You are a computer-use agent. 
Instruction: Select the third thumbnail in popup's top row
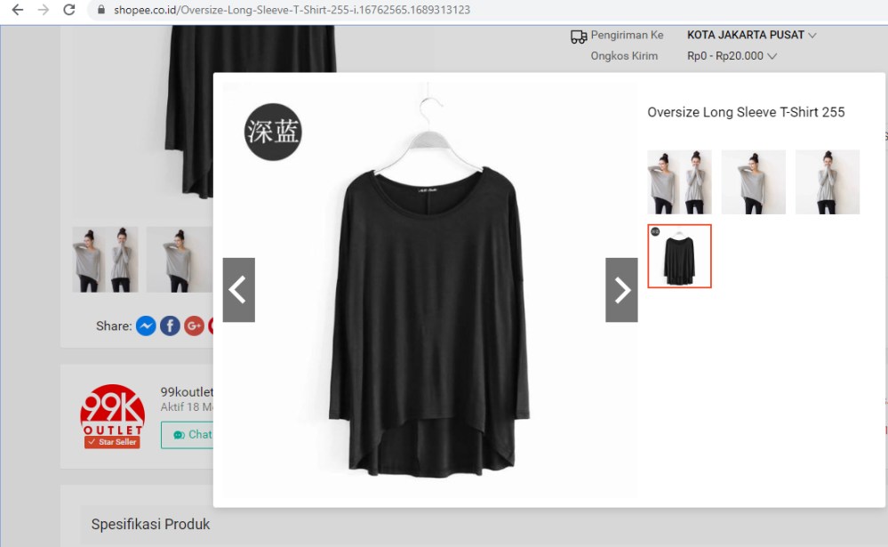(x=827, y=182)
